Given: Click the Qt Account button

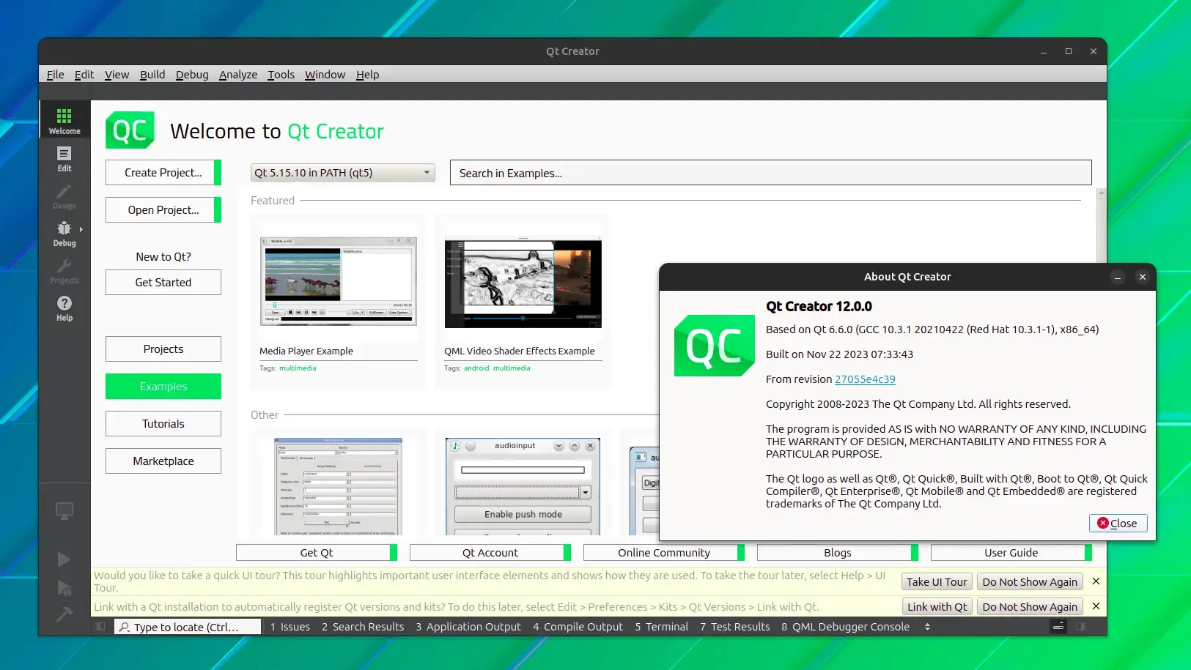Looking at the screenshot, I should pos(490,553).
